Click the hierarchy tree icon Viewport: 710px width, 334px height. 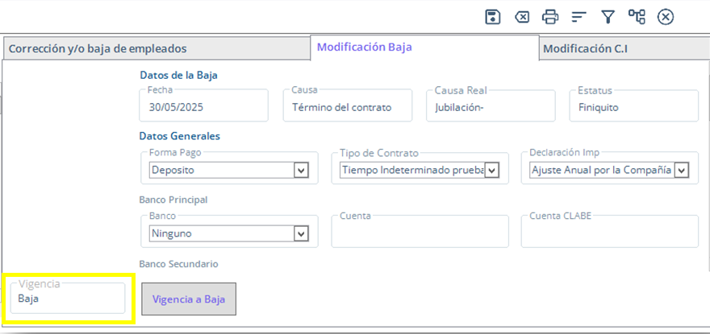click(637, 17)
